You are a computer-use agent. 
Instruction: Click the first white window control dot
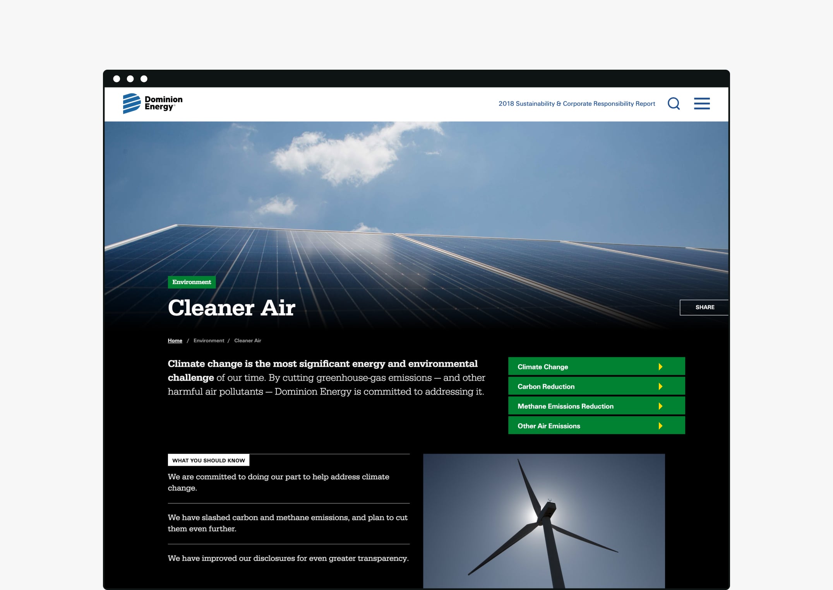(117, 79)
